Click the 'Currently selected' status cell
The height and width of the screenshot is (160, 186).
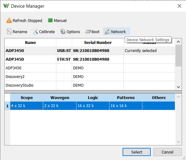[149, 51]
